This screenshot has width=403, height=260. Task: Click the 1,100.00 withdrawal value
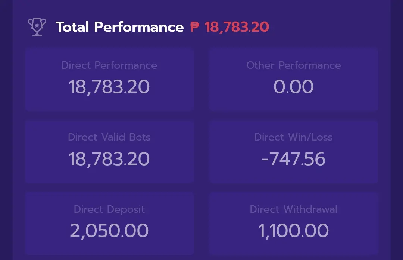tap(294, 231)
